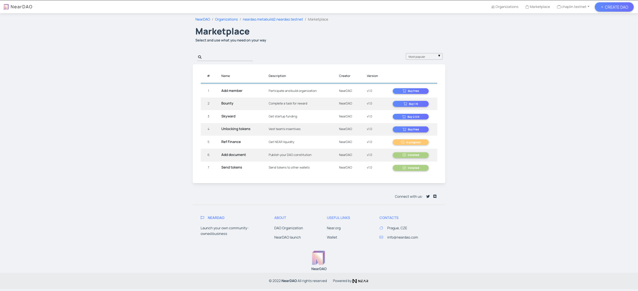Screen dimensions: 638x291
Task: Open neardao.metabuild2.neardao.testnet breadcrumb link
Action: [x=273, y=19]
